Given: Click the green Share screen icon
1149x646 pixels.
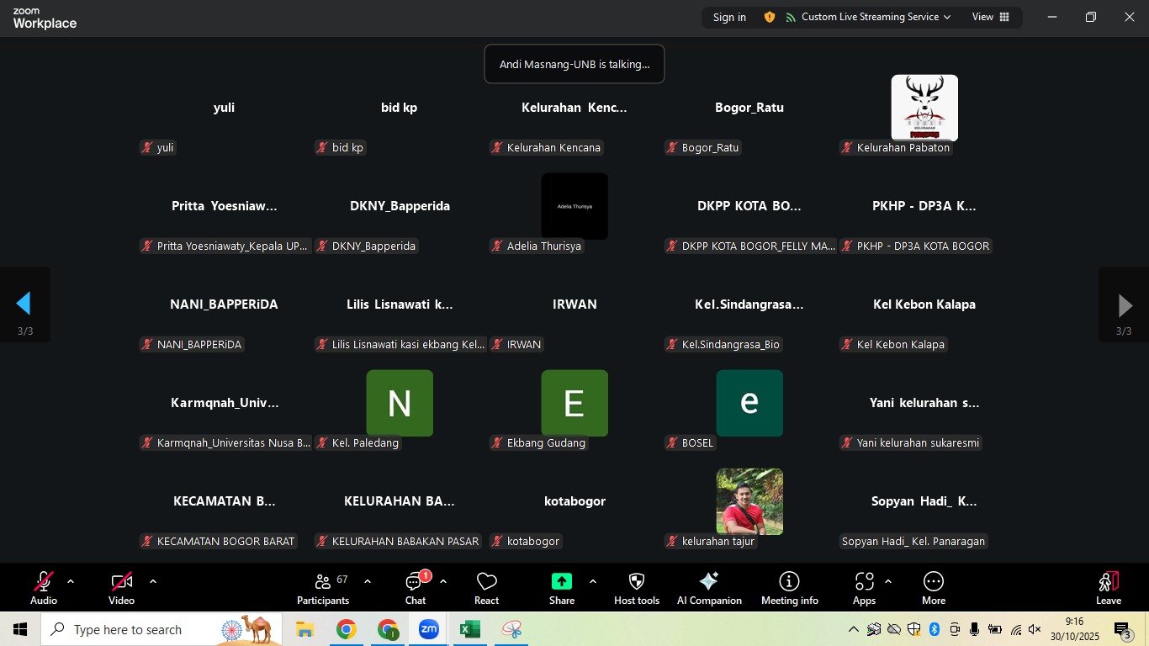Looking at the screenshot, I should point(561,581).
